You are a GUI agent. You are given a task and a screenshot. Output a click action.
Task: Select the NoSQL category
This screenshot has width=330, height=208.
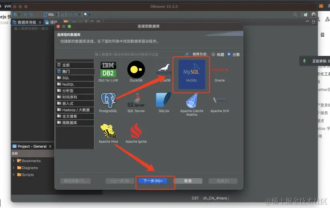(75, 84)
